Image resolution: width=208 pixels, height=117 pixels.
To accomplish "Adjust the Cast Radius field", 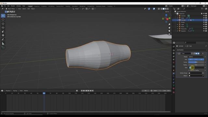I will [196, 65].
